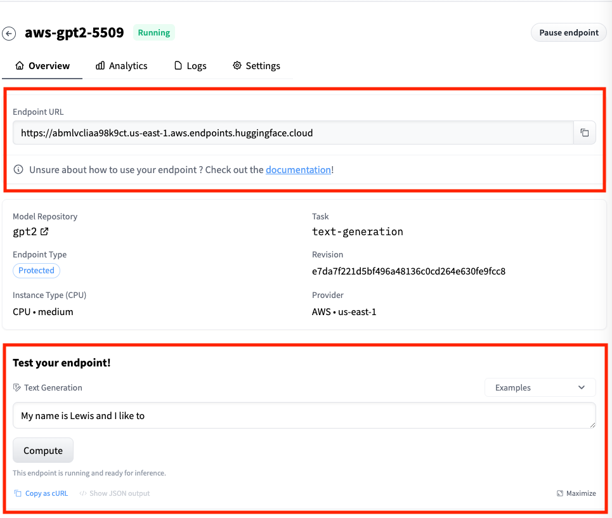Screen dimensions: 612x518
Task: Switch to the Analytics tab
Action: 121,66
